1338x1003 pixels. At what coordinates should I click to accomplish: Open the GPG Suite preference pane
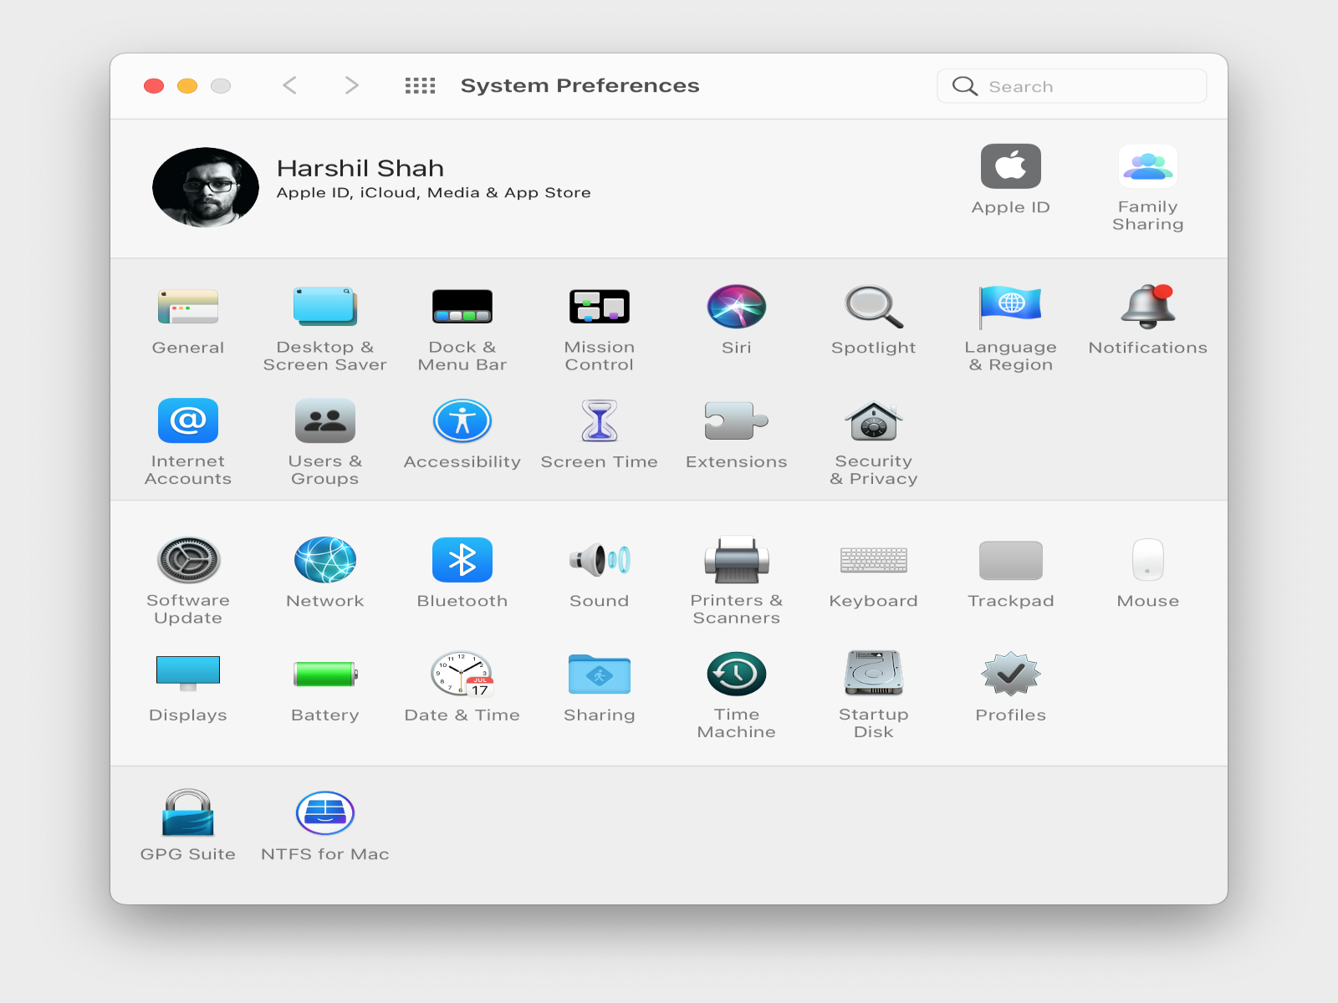(188, 813)
